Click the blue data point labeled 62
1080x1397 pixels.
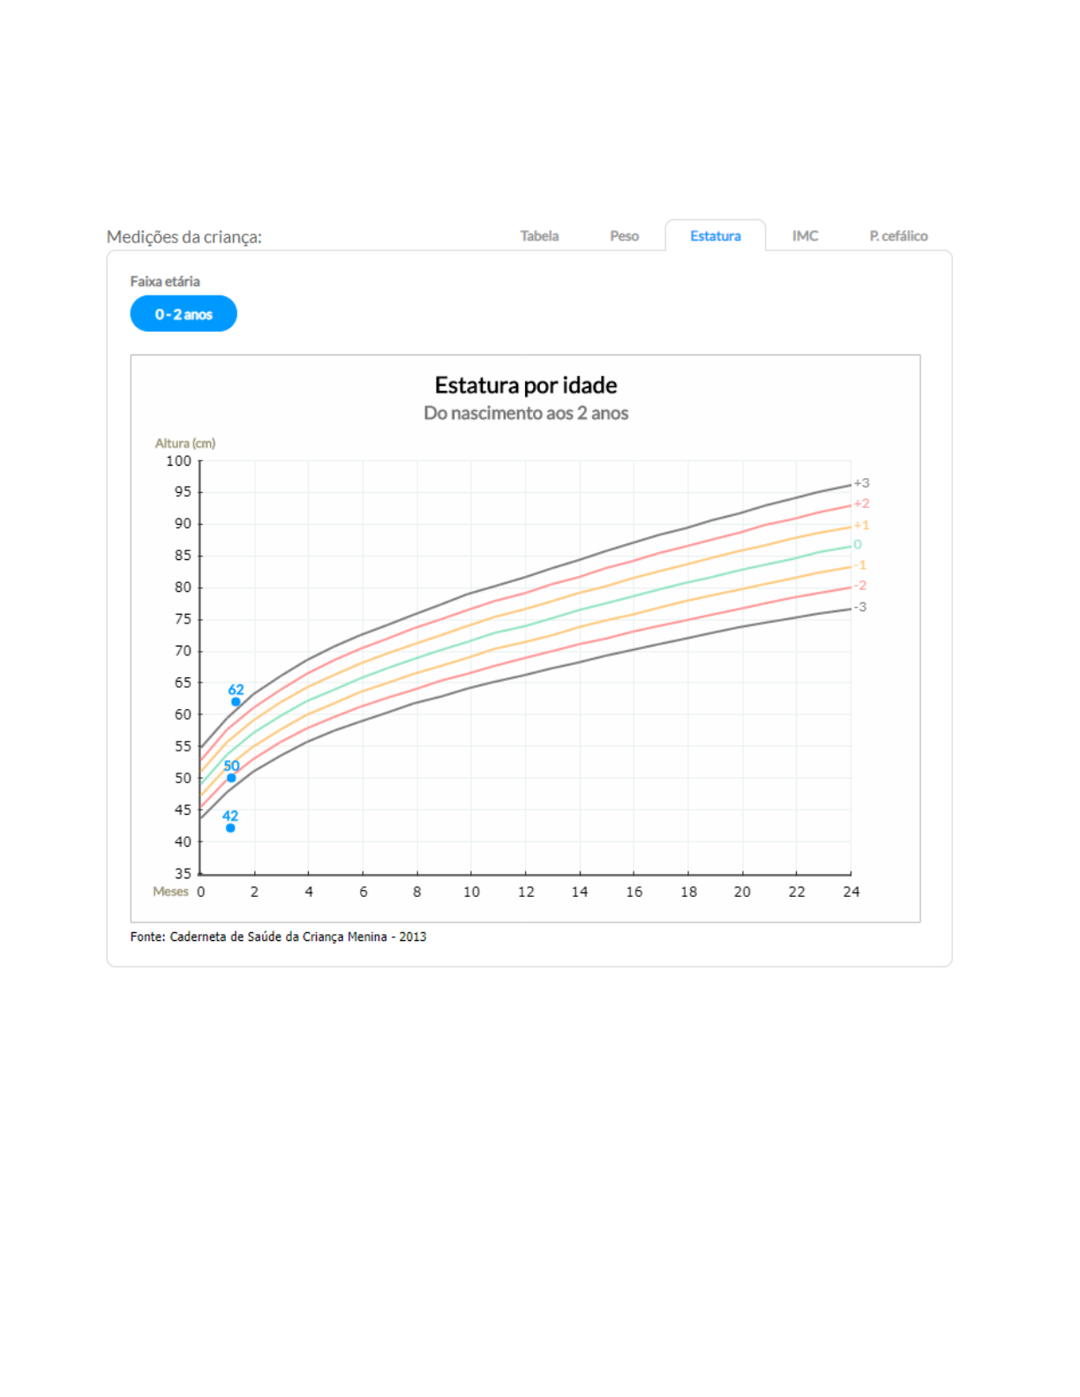(x=236, y=702)
